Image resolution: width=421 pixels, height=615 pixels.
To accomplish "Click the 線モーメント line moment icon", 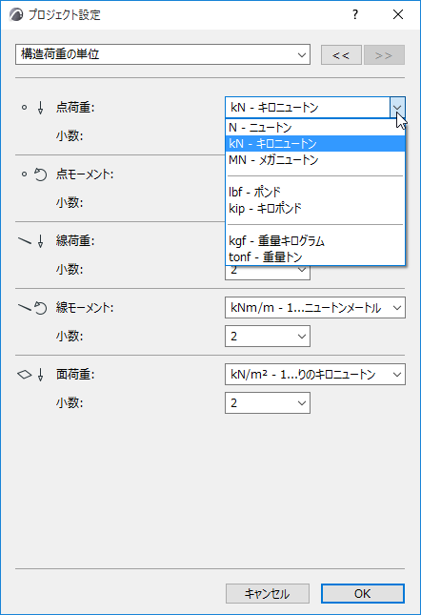I will pyautogui.click(x=32, y=308).
